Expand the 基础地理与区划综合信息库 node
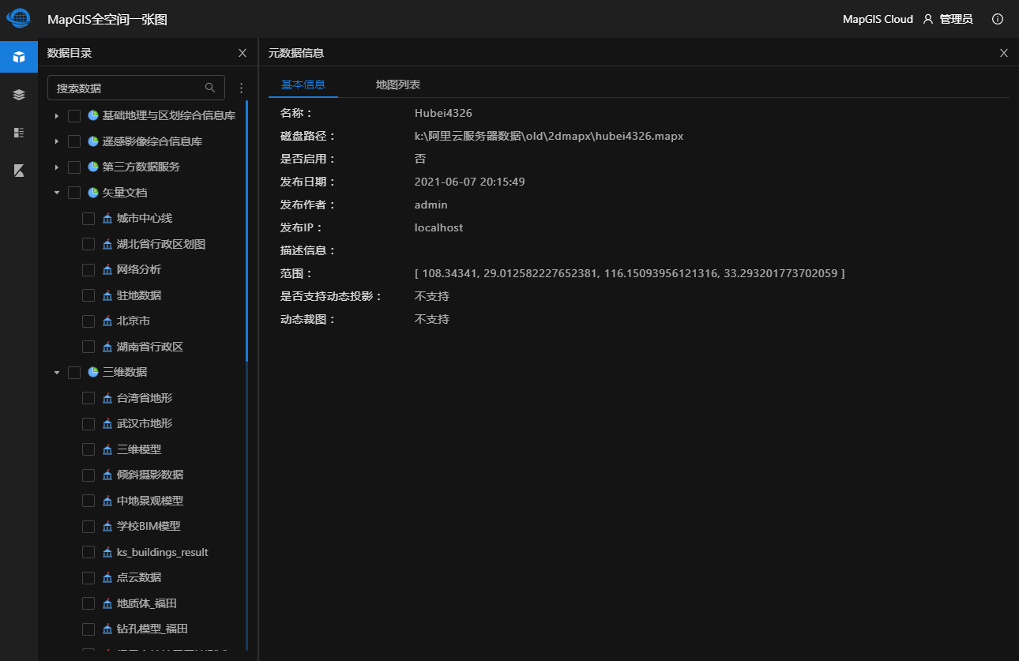 [x=57, y=116]
